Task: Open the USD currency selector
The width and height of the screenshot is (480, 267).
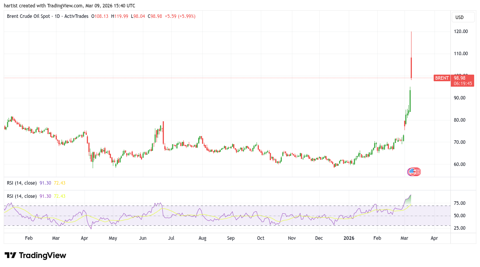Action: [x=463, y=17]
